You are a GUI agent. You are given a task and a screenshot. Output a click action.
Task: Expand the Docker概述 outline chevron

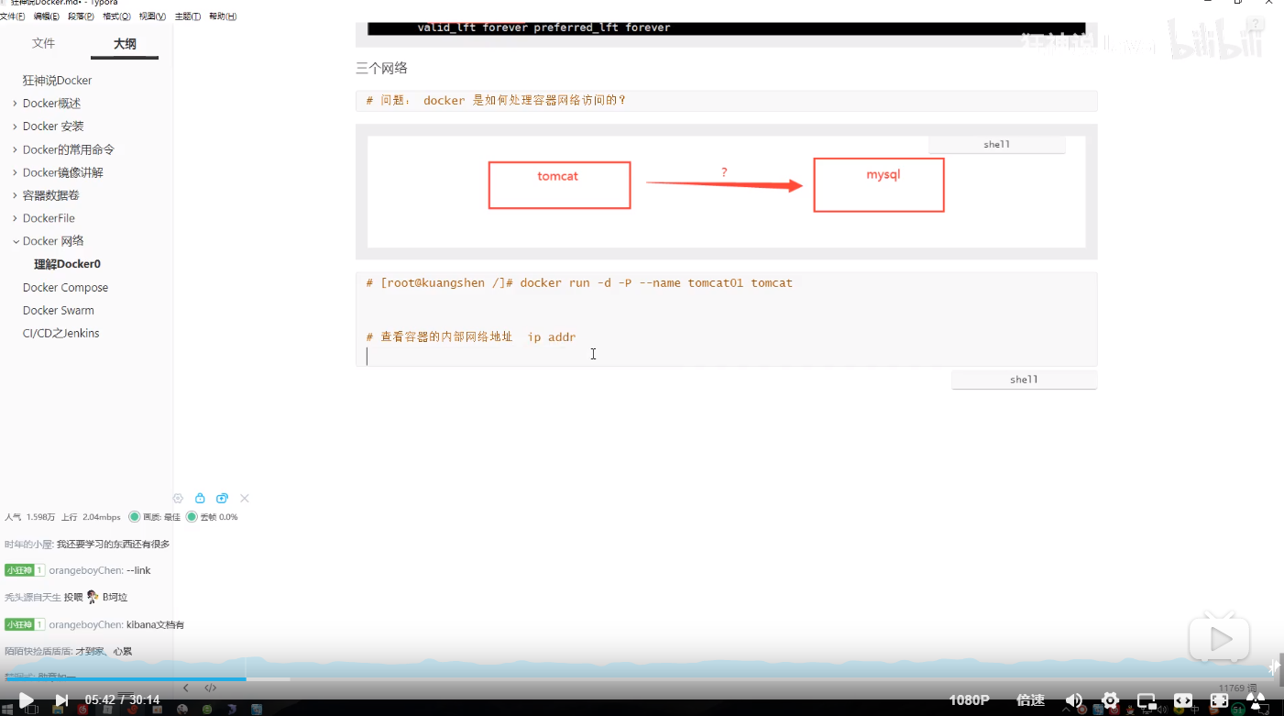[x=15, y=104]
